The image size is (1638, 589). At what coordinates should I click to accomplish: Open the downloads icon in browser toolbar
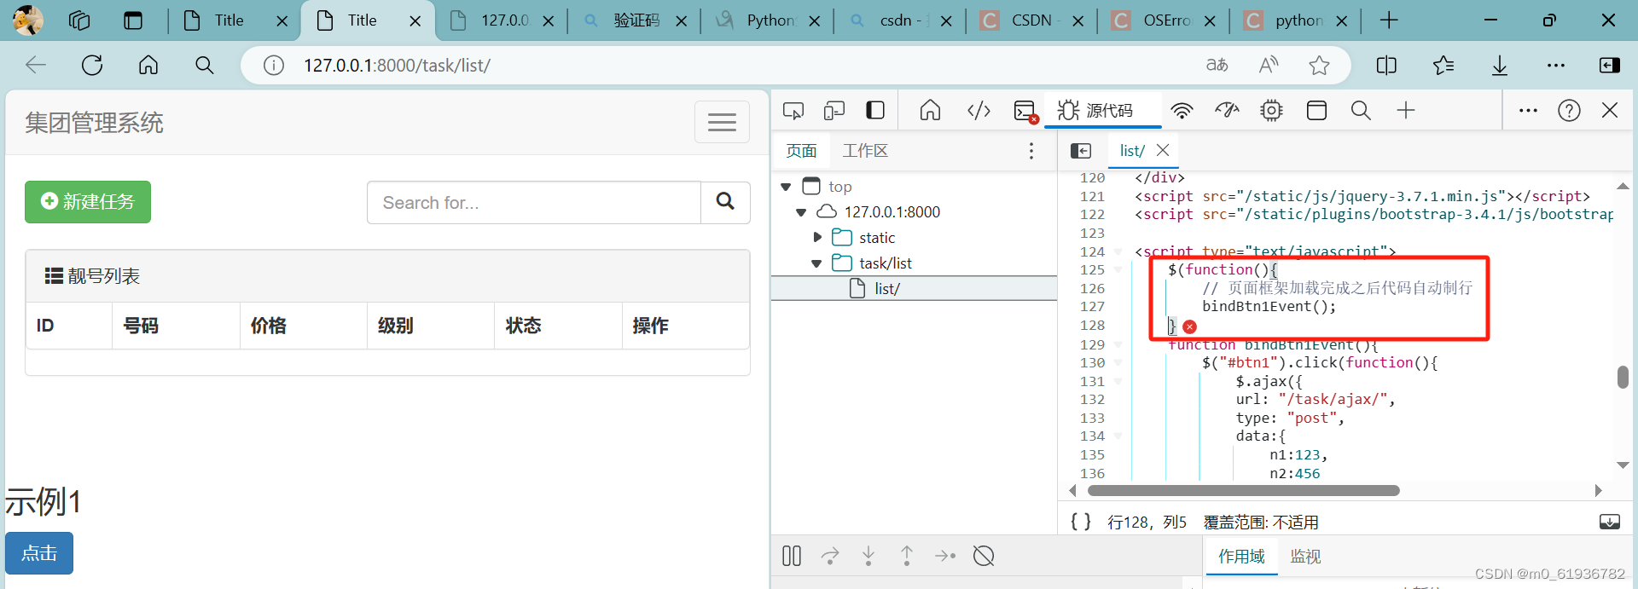coord(1500,65)
